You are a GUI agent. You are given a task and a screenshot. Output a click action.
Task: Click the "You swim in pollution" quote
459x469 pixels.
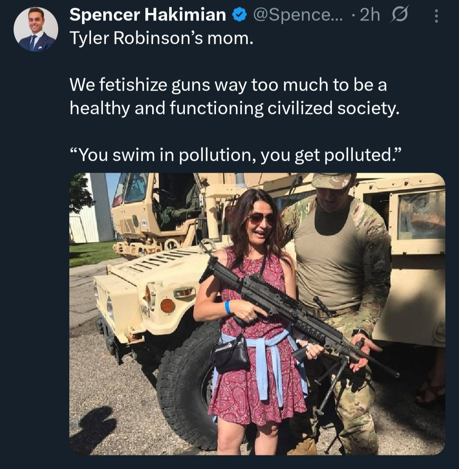(x=235, y=155)
